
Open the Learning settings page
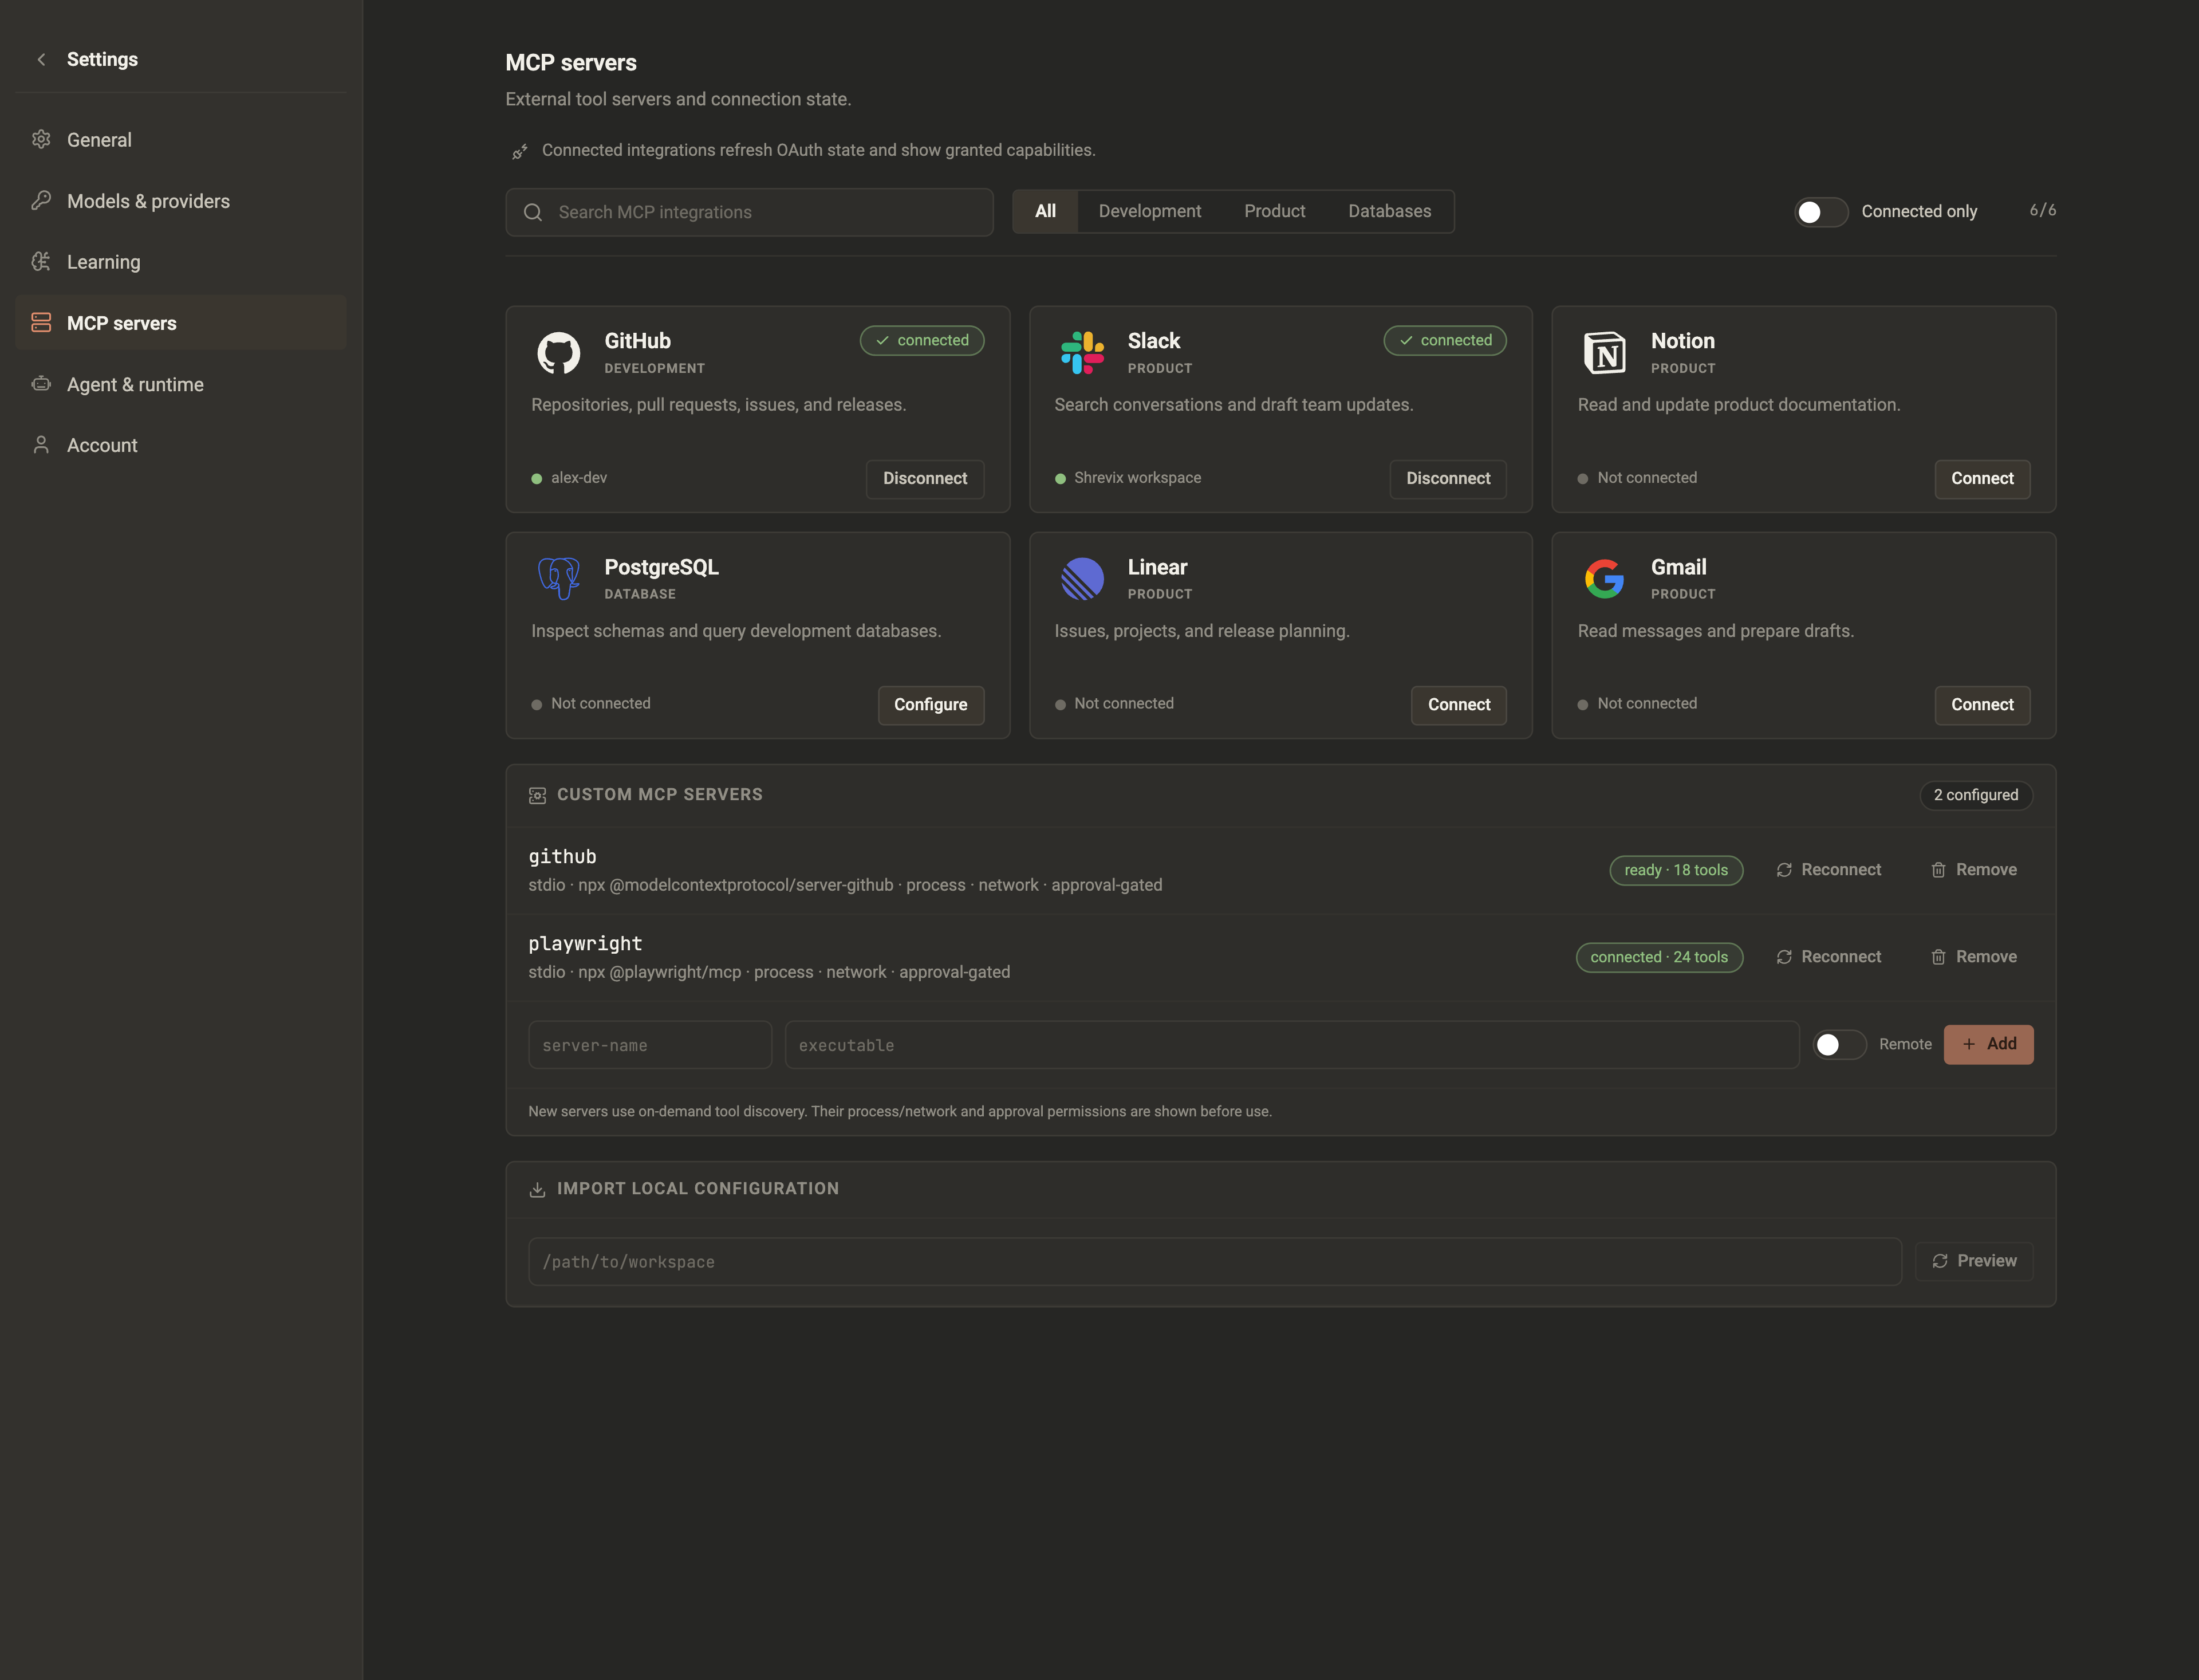pyautogui.click(x=181, y=262)
